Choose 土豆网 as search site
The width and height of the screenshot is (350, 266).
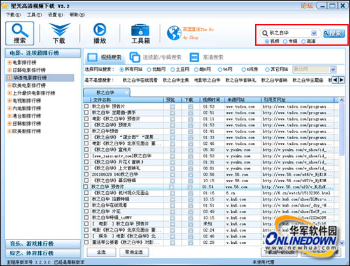pyautogui.click(x=172, y=70)
